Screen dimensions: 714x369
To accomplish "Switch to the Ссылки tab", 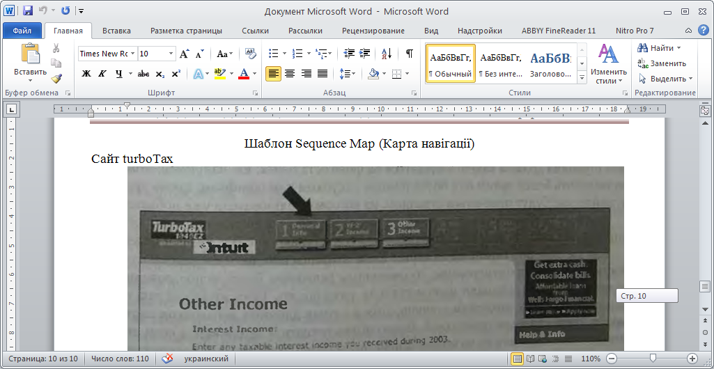I will tap(255, 31).
